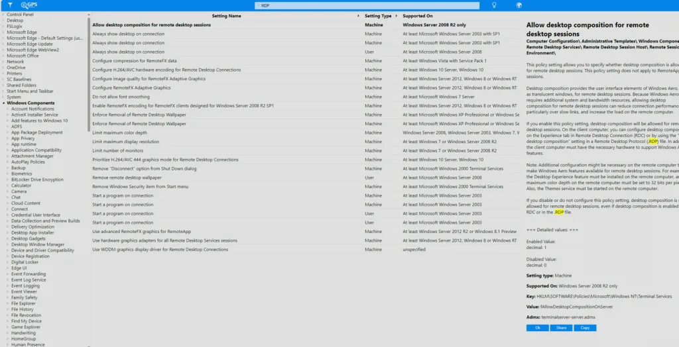Select 'Limit maximum color depth' row

coord(305,133)
